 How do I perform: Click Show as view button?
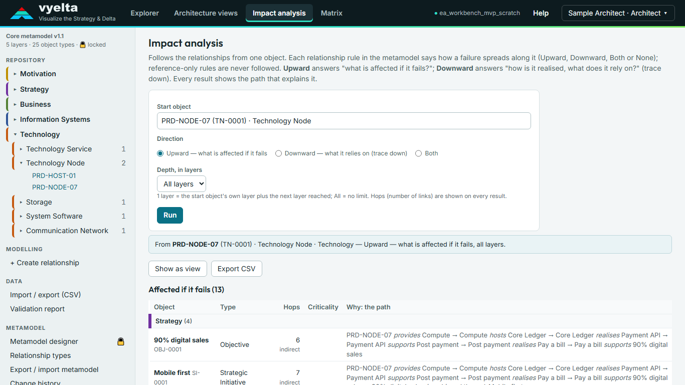click(178, 269)
